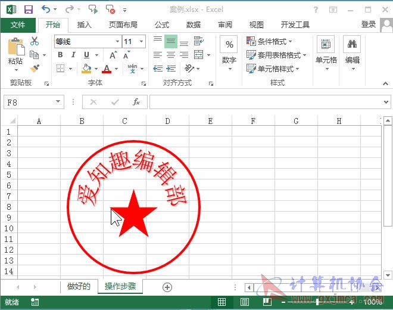This screenshot has width=393, height=310.
Task: Open the font name dropdown showing 等线
Action: tap(117, 41)
